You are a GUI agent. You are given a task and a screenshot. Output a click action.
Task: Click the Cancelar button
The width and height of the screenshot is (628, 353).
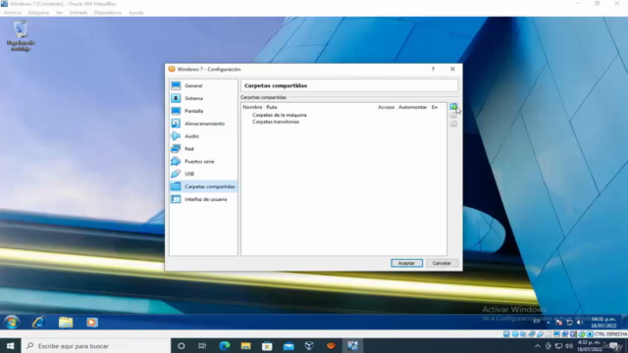point(442,263)
